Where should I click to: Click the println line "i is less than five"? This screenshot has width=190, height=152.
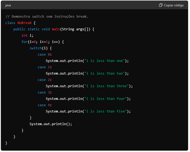(88, 111)
